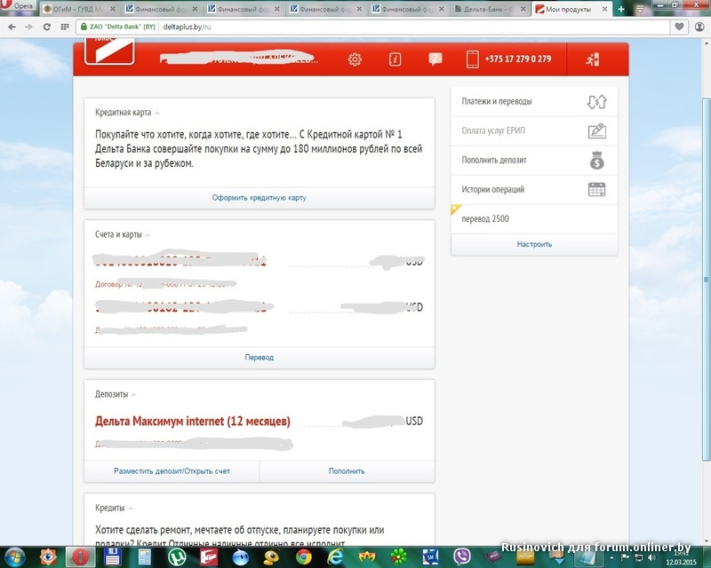Open the calculator icon in taskbar

(x=145, y=556)
